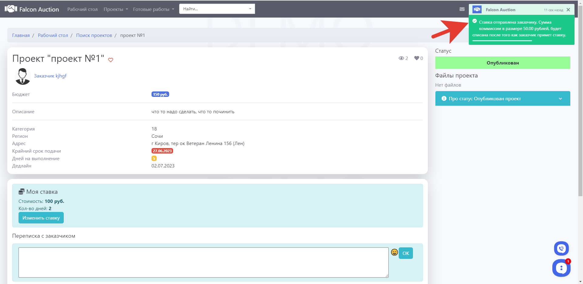The image size is (583, 284).
Task: Add project to favorites via heart outline
Action: pyautogui.click(x=111, y=60)
